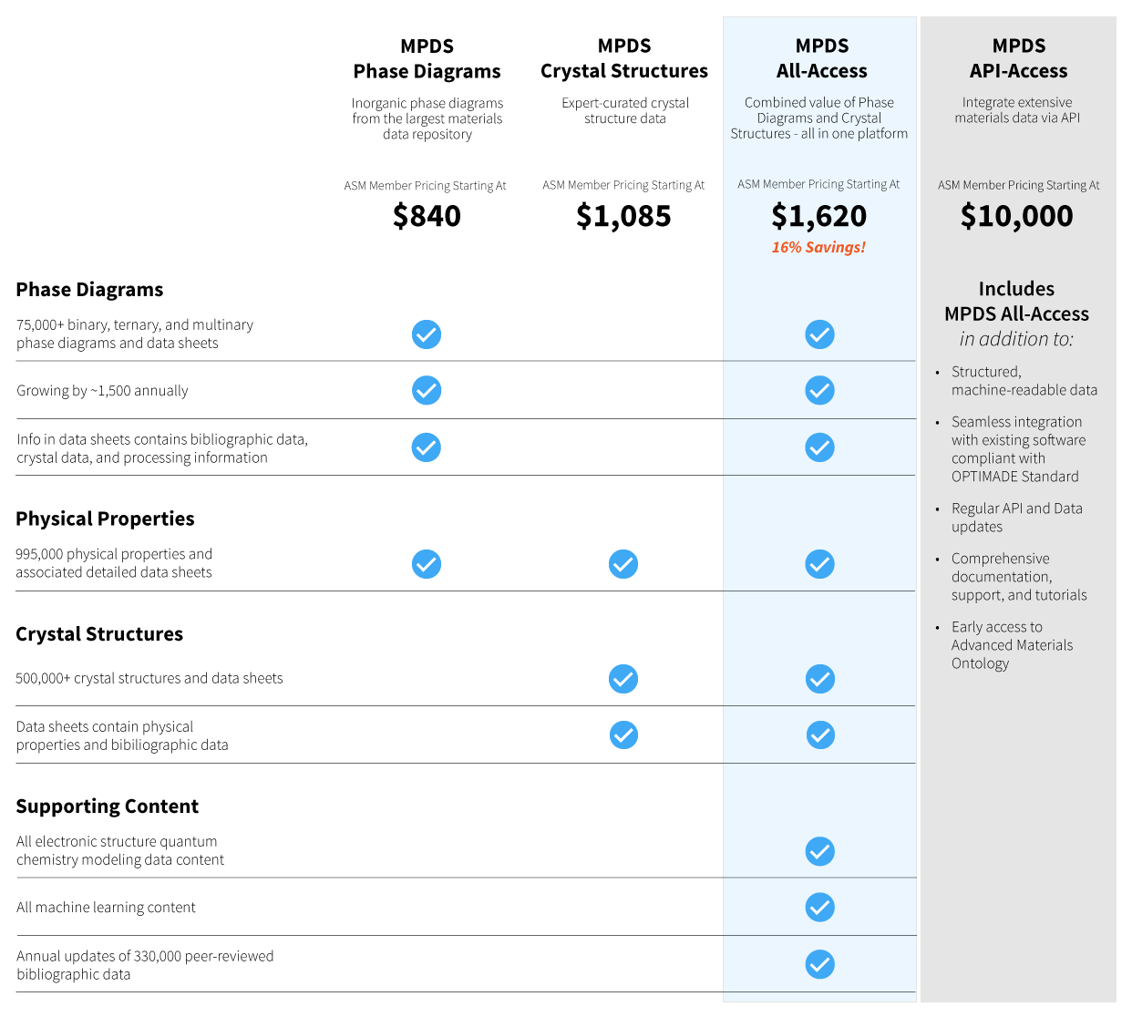
Task: Select the MPDS All-Access plan heading
Action: point(821,58)
